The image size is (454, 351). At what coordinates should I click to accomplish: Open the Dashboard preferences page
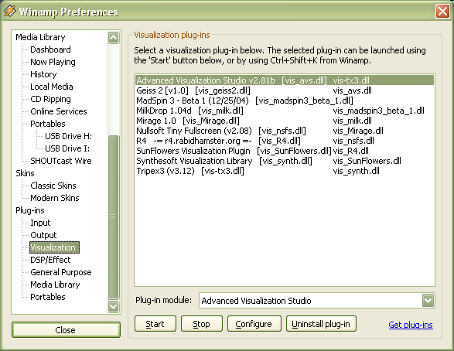point(50,49)
